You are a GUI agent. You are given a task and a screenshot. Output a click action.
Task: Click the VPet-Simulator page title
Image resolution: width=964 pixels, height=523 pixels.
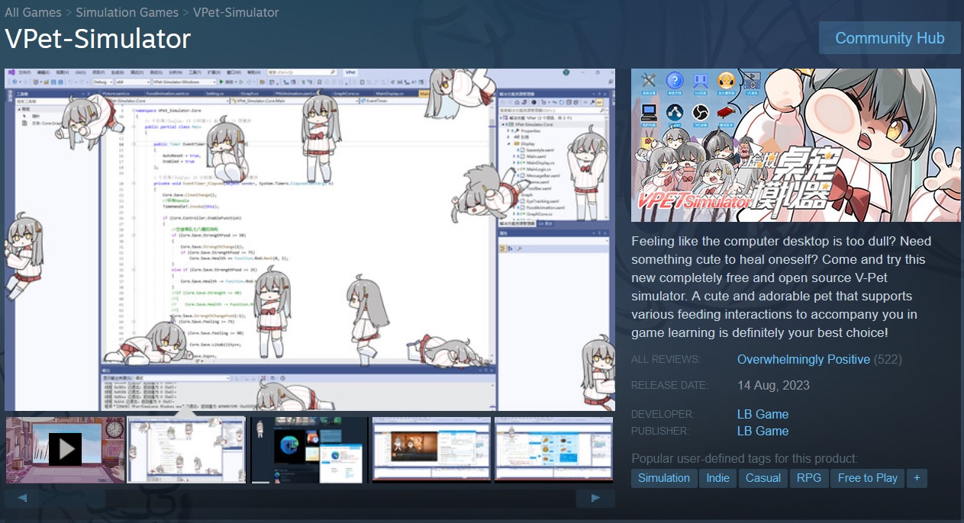point(98,39)
